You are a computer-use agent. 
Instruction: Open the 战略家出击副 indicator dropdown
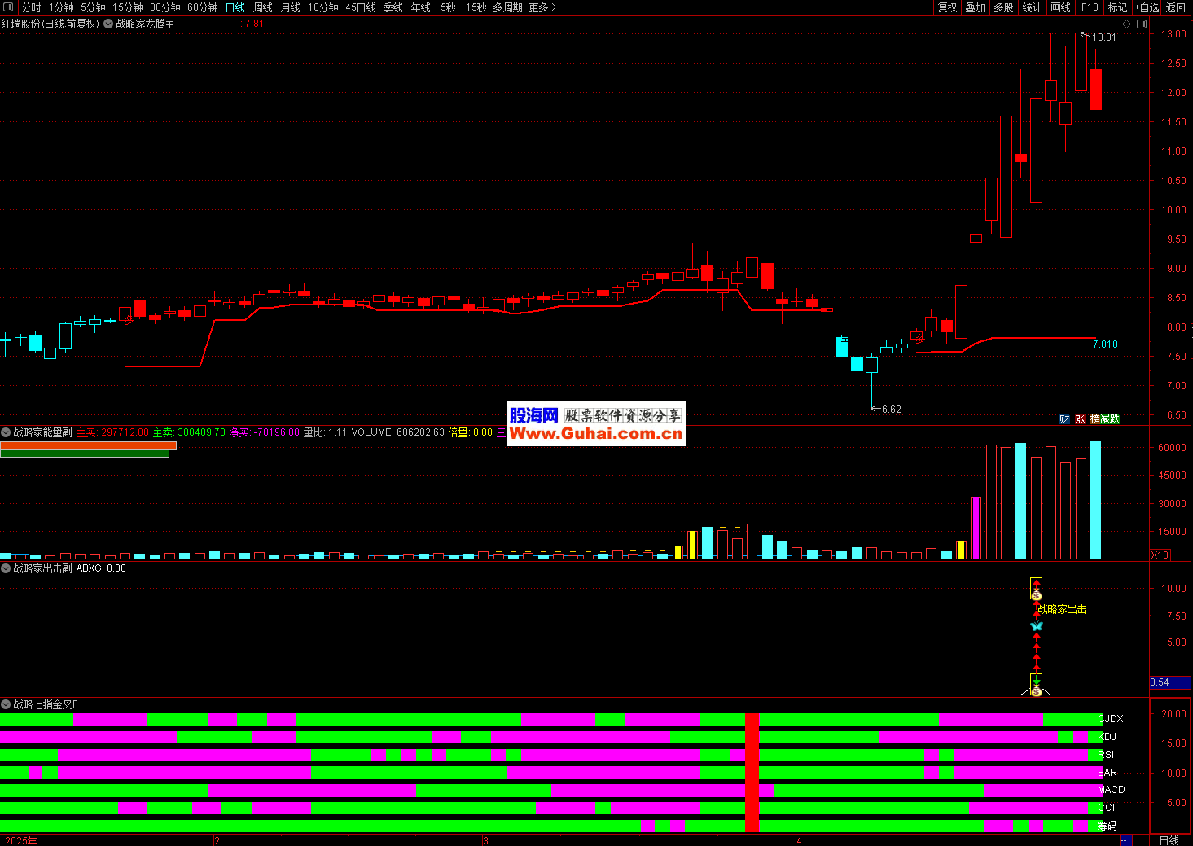click(x=6, y=568)
